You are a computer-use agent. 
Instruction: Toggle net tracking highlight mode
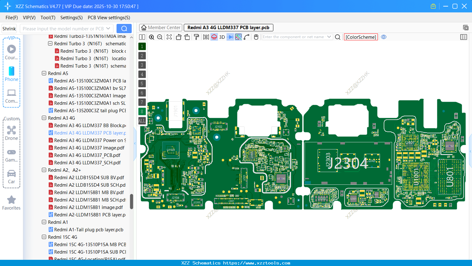click(238, 37)
